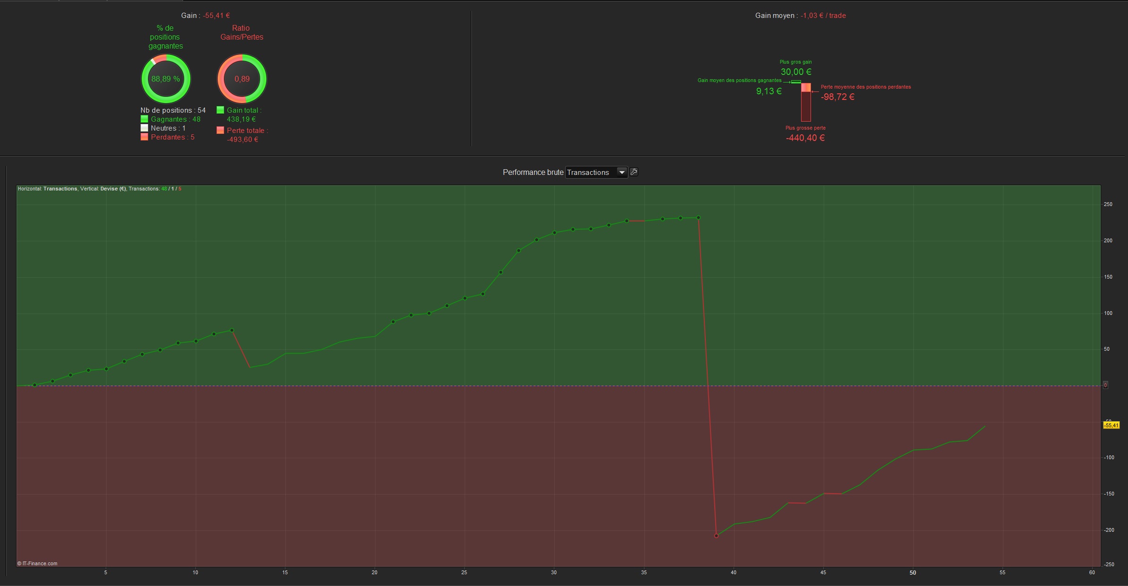Click the red Perdantes legend swatch
Image resolution: width=1128 pixels, height=586 pixels.
[144, 137]
